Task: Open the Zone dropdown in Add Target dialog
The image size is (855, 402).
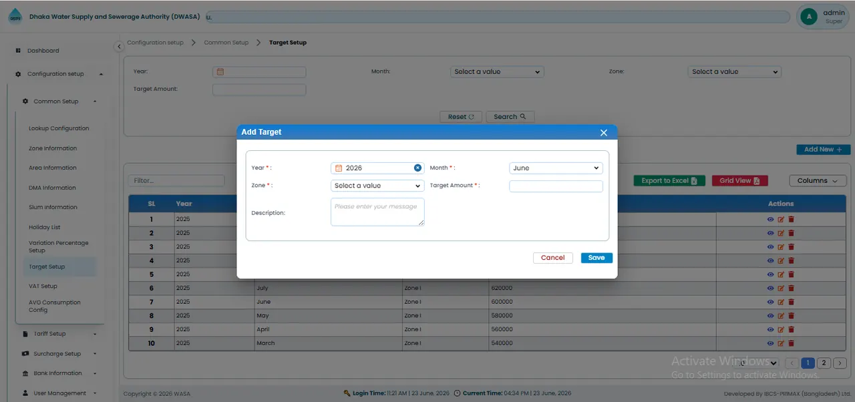Action: point(377,186)
